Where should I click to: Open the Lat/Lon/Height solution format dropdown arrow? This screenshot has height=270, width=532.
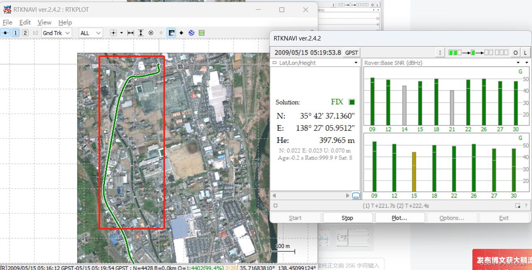click(x=356, y=63)
